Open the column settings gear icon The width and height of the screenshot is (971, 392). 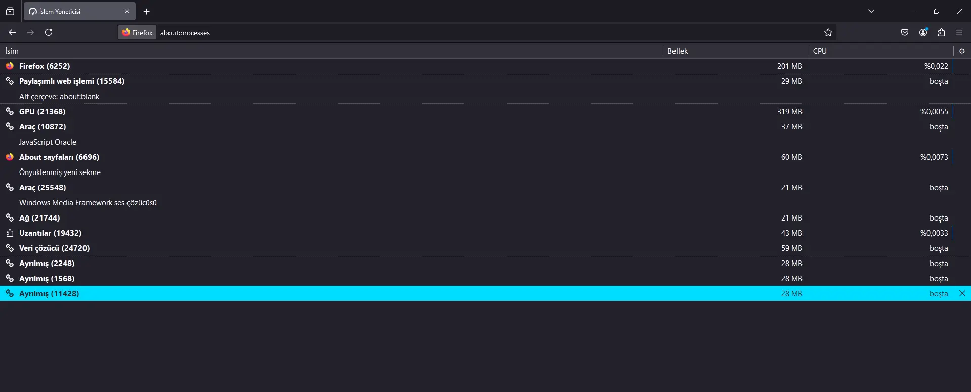pyautogui.click(x=962, y=51)
